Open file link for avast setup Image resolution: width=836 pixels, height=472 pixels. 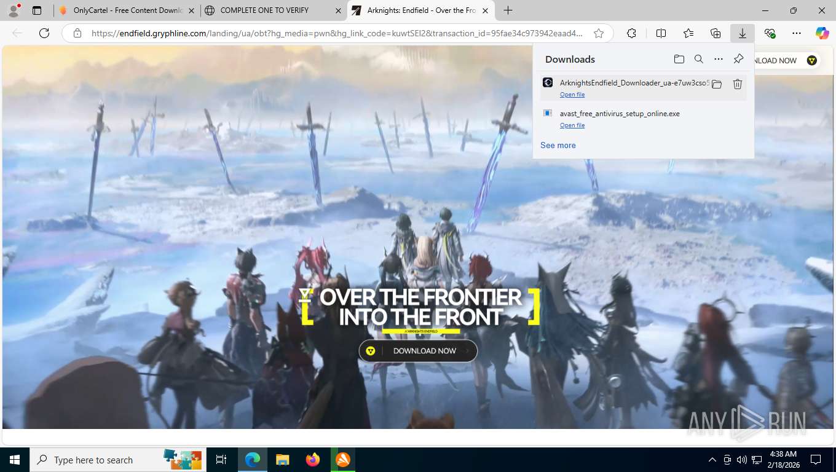pyautogui.click(x=572, y=125)
